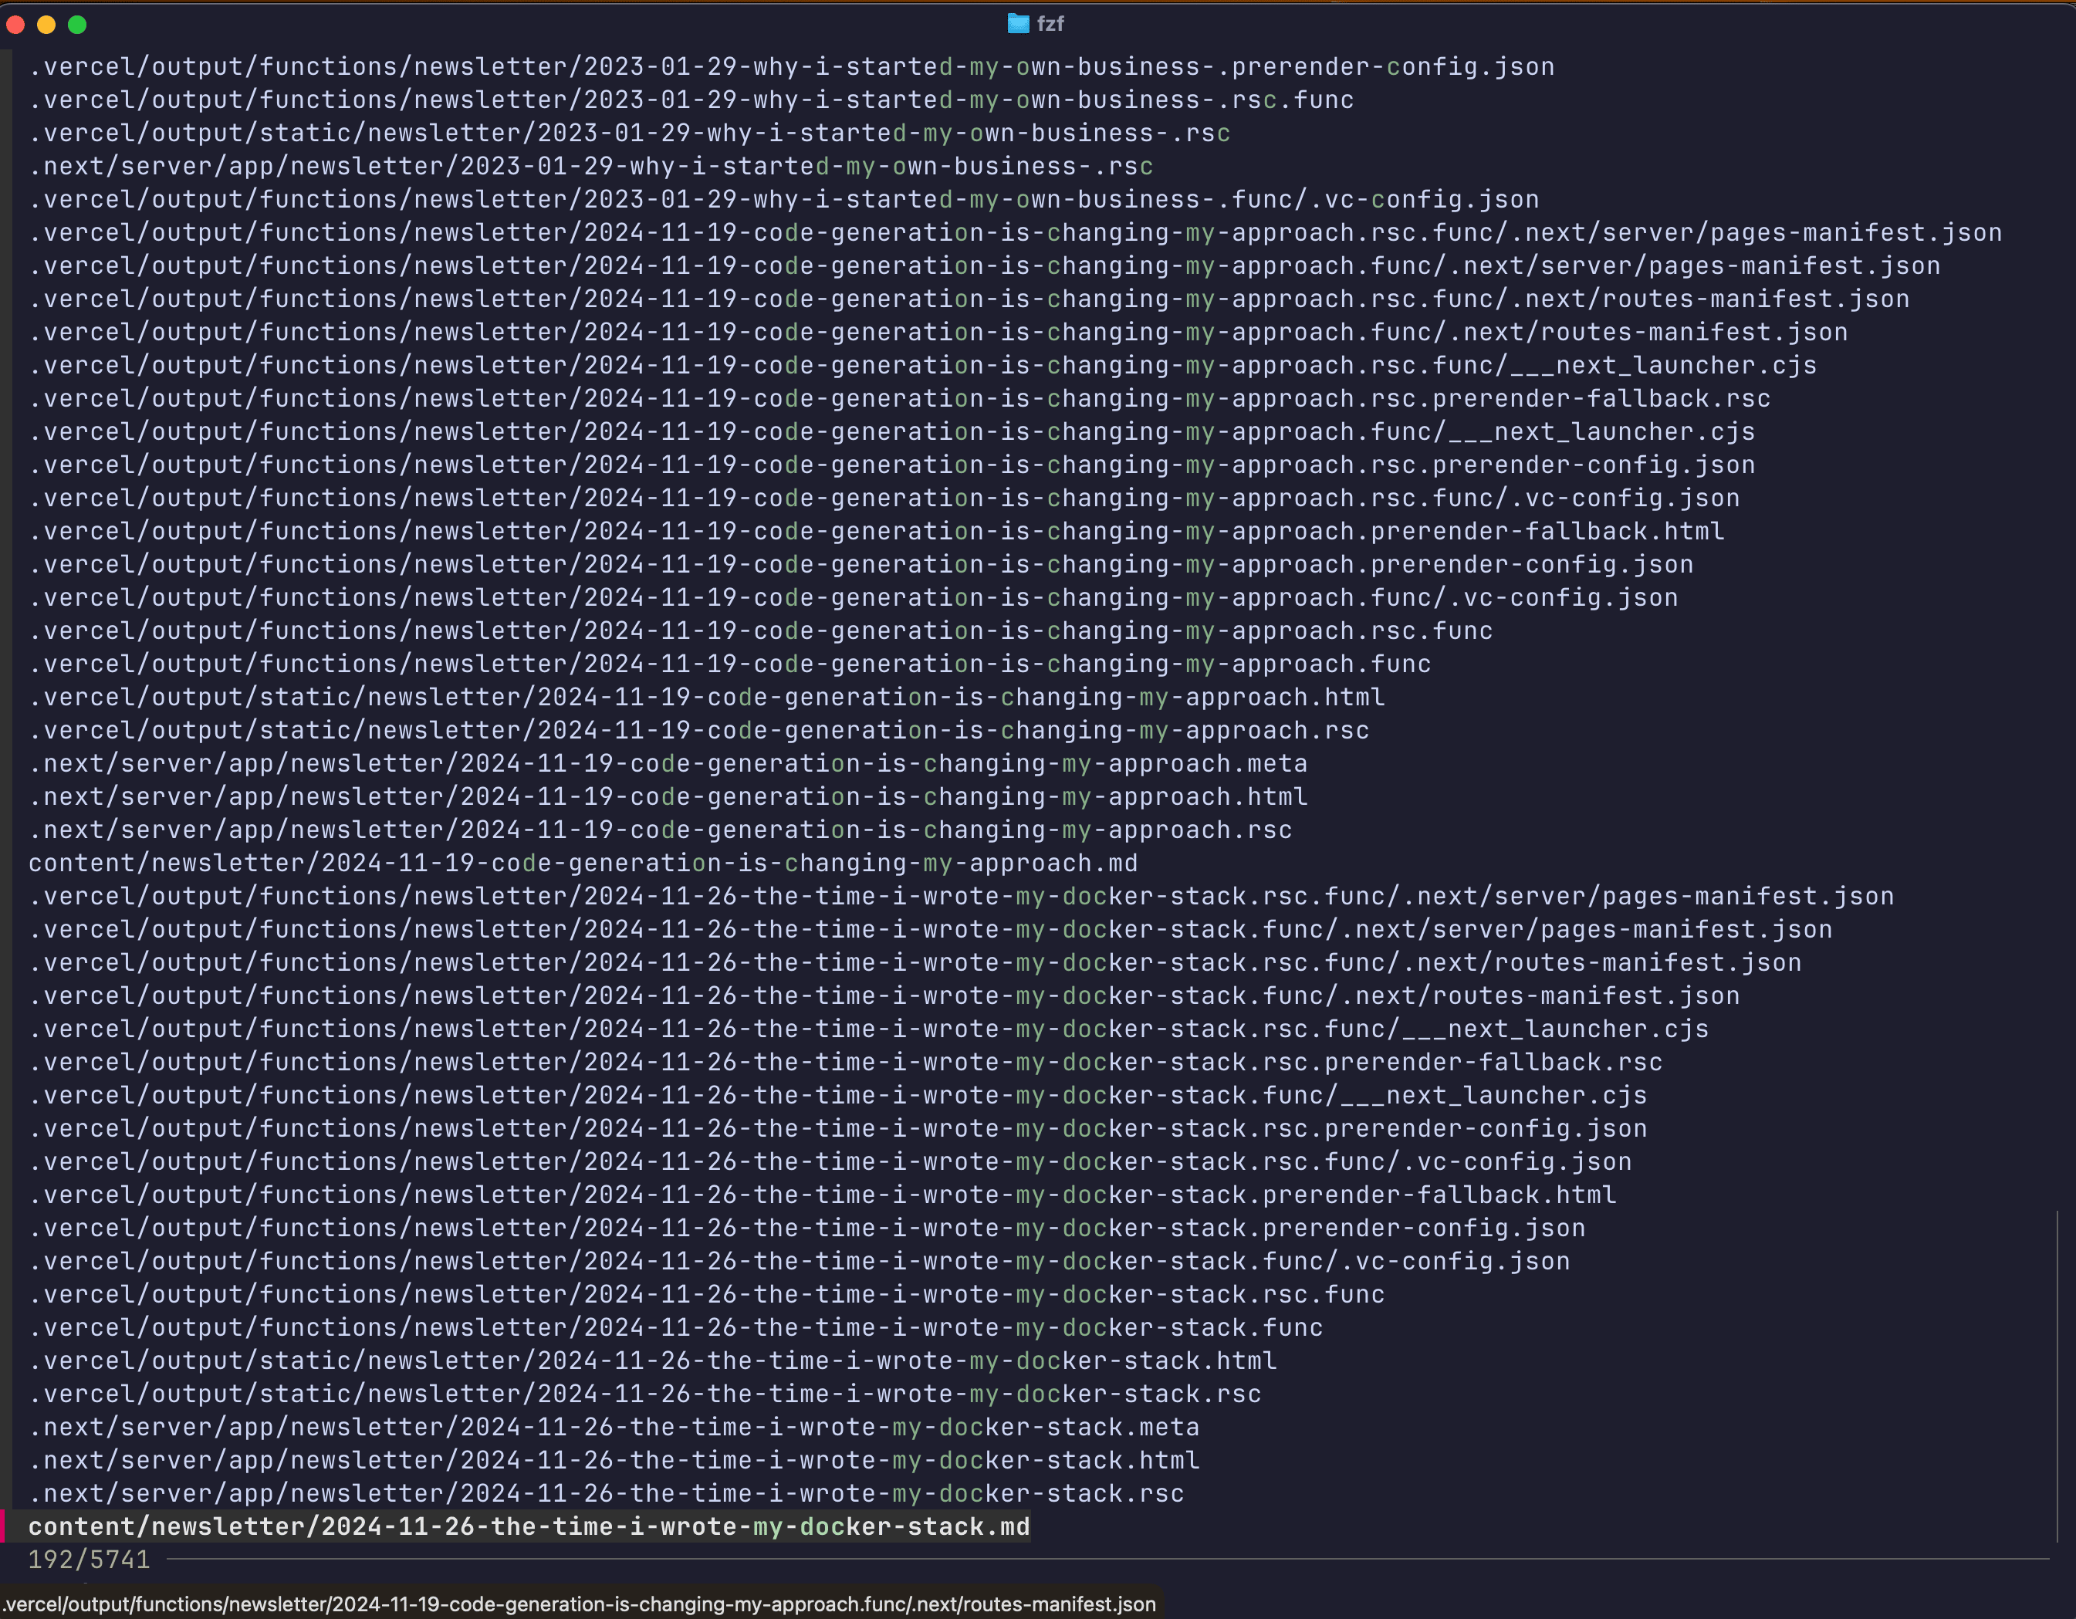Select code-generation approach.rsc.prerender-fallback.rsc row
Image resolution: width=2076 pixels, height=1619 pixels.
tap(900, 398)
